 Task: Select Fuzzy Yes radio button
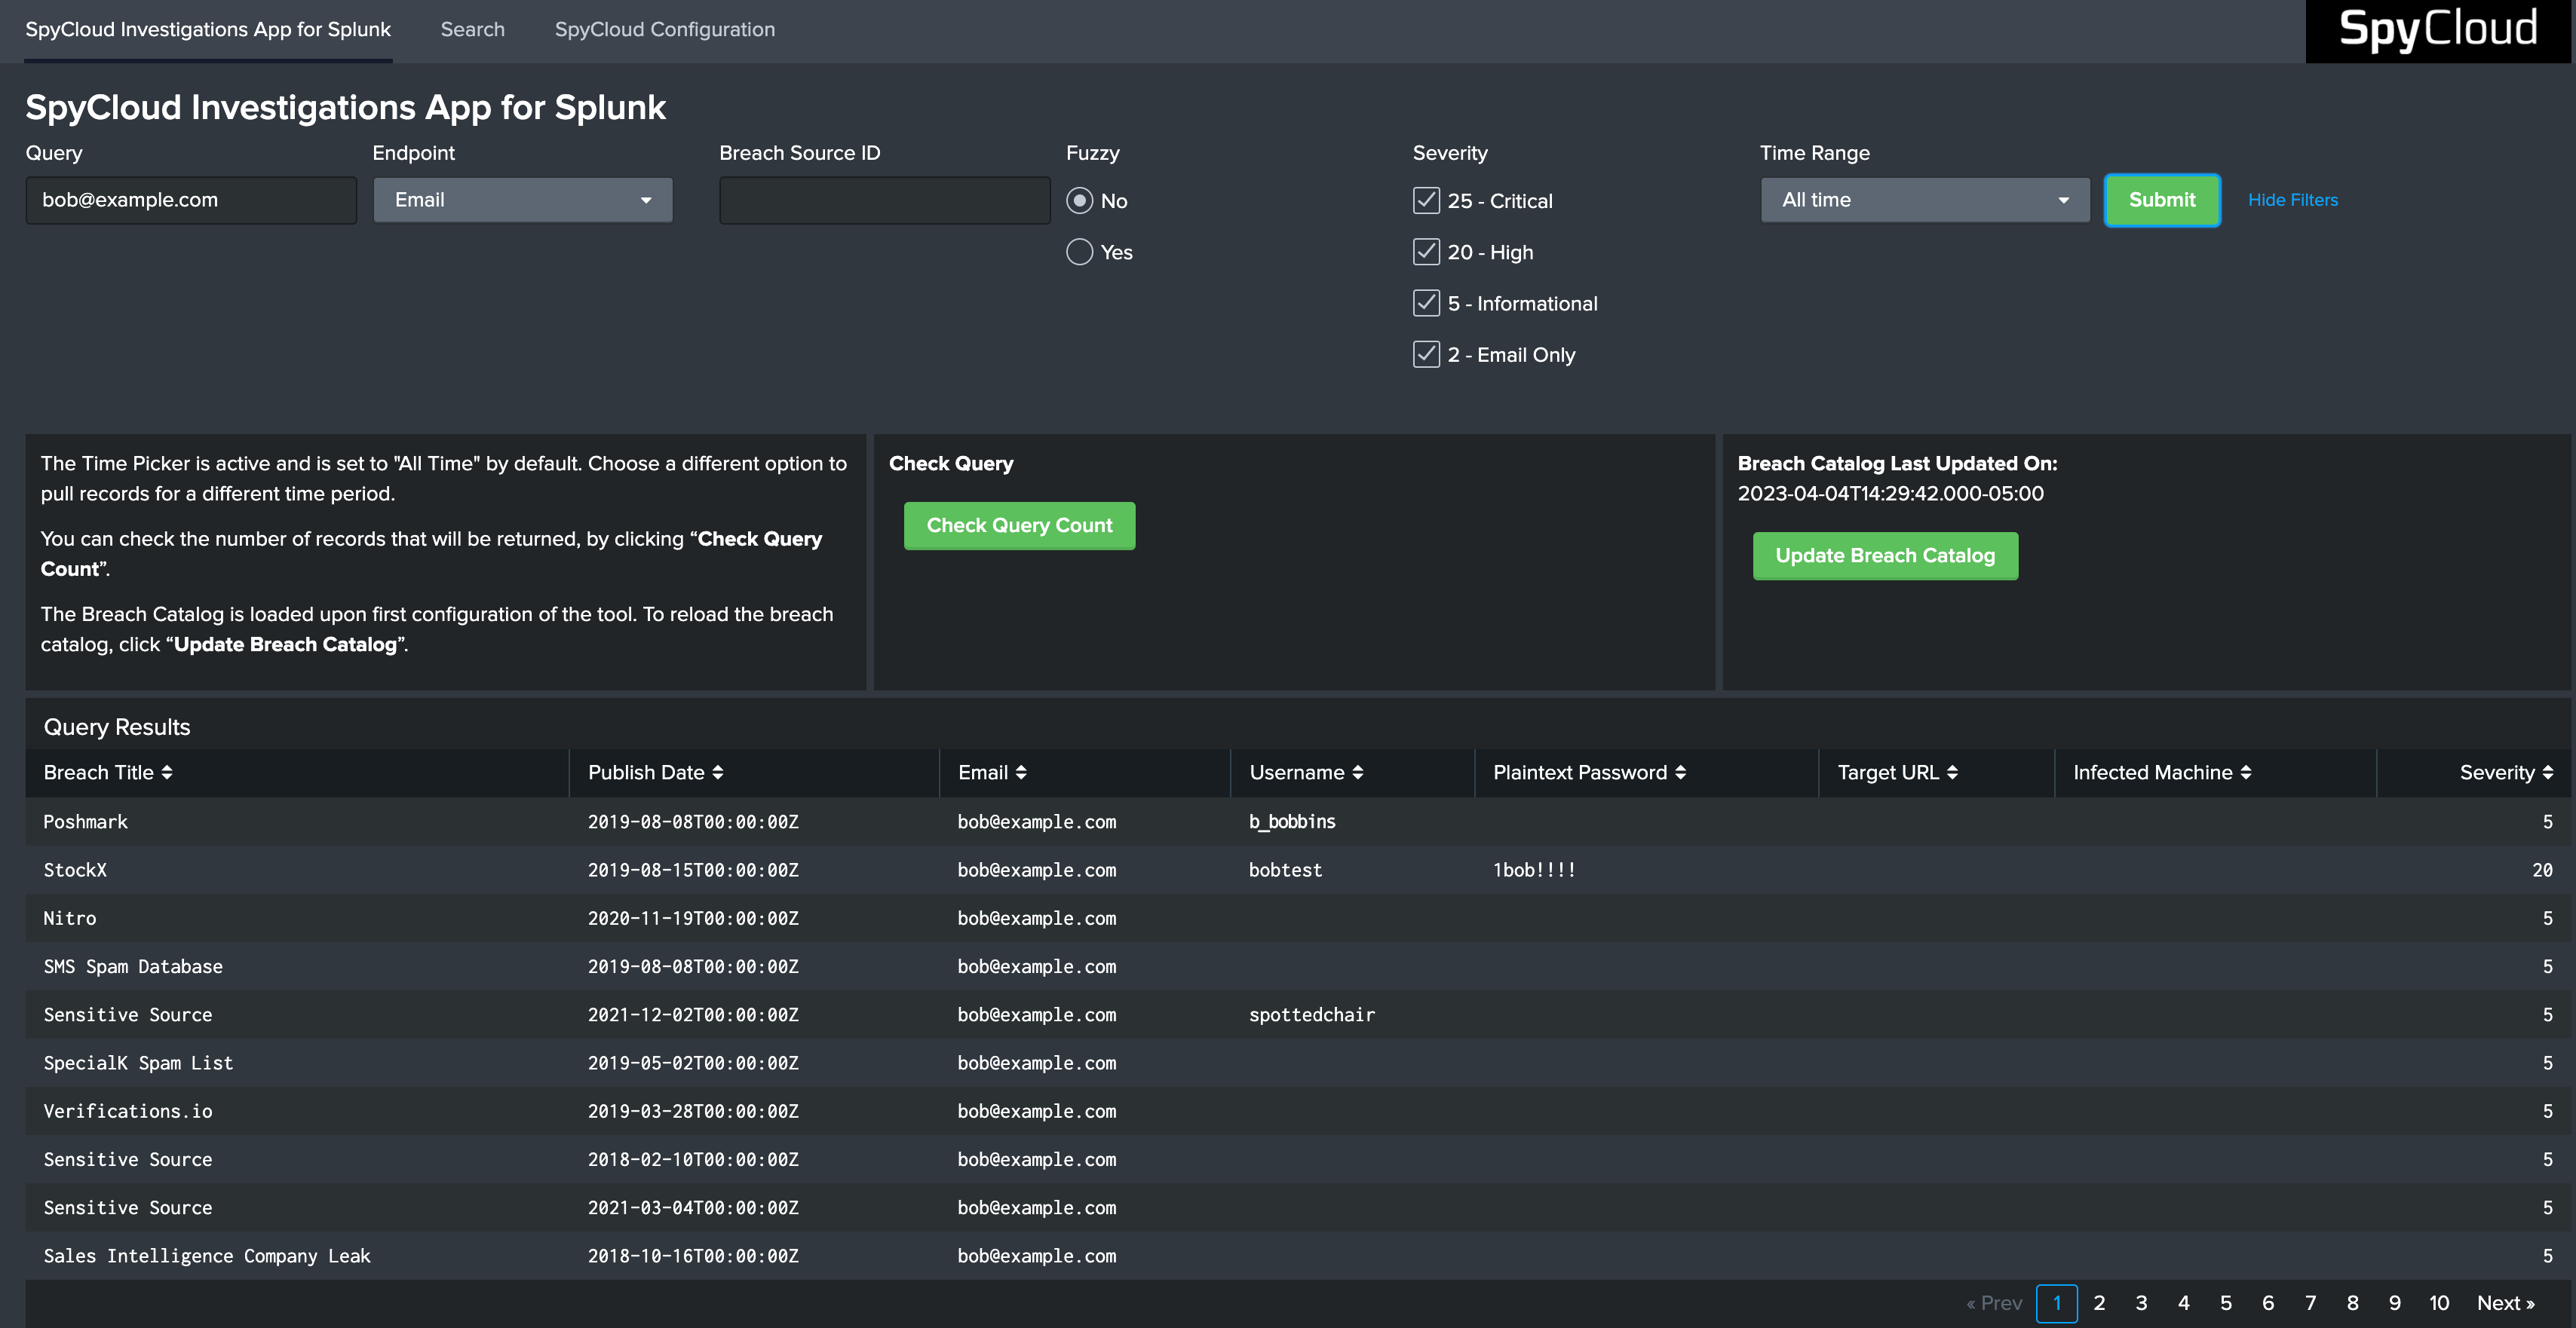[x=1079, y=252]
